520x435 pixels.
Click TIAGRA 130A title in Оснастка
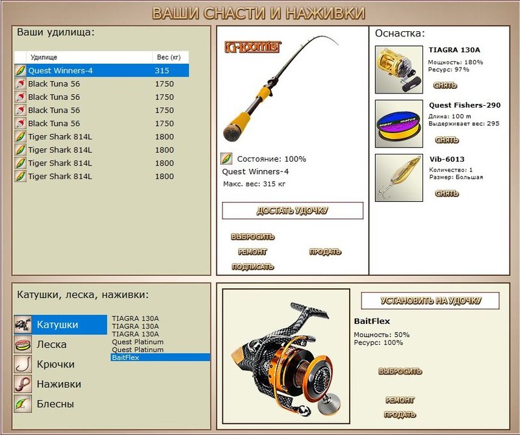tap(454, 50)
